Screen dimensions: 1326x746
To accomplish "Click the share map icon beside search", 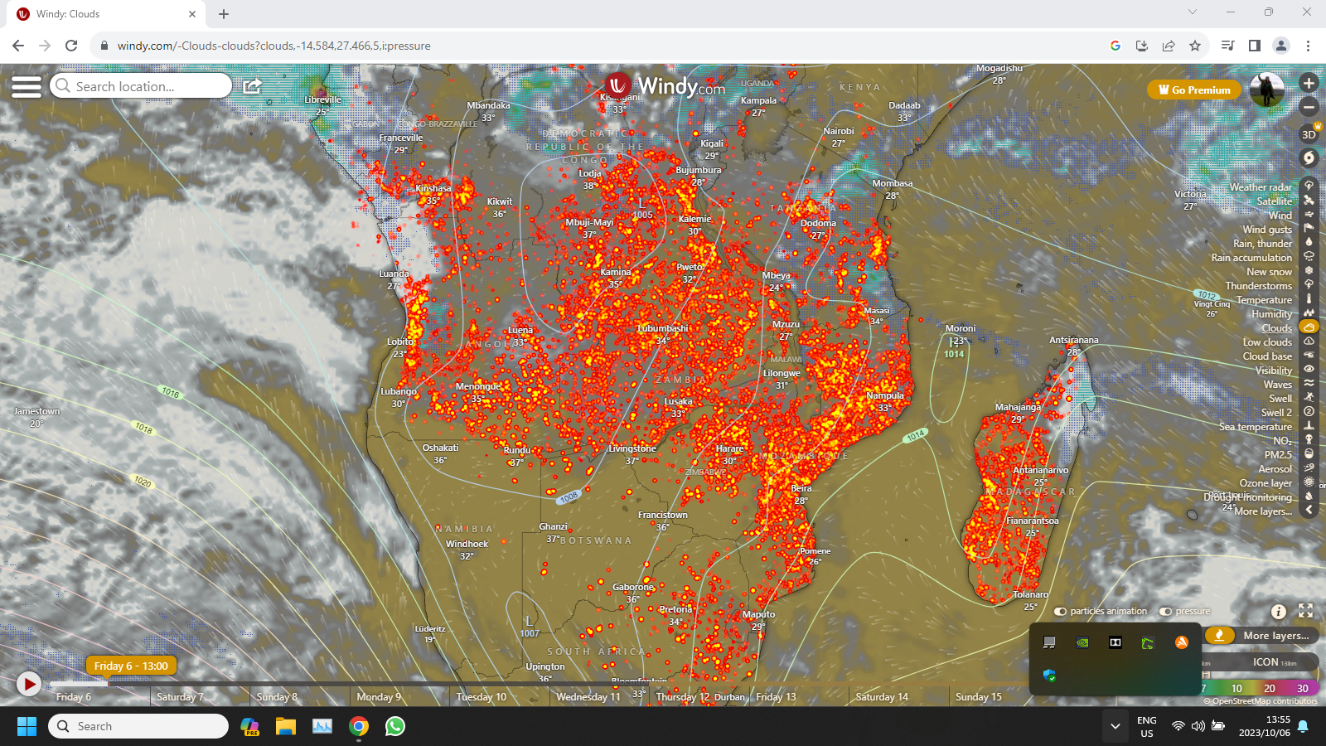I will [253, 86].
